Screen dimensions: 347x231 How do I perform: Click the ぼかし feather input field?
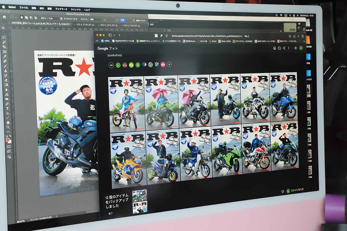53,18
